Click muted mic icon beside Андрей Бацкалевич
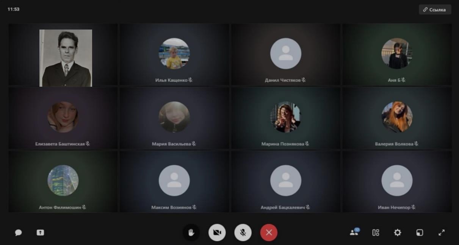 click(x=308, y=208)
